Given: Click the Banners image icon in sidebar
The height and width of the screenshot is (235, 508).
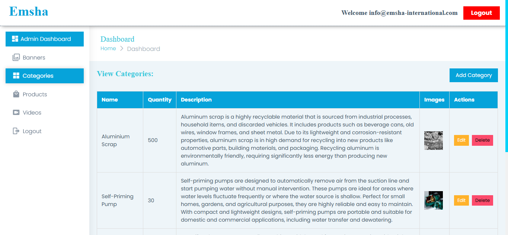Looking at the screenshot, I should (x=16, y=58).
